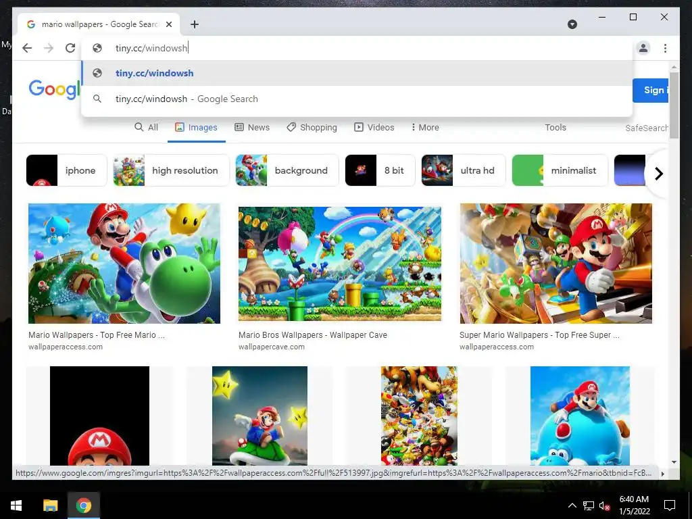The width and height of the screenshot is (692, 519).
Task: Open the Windows Start menu
Action: 16,505
